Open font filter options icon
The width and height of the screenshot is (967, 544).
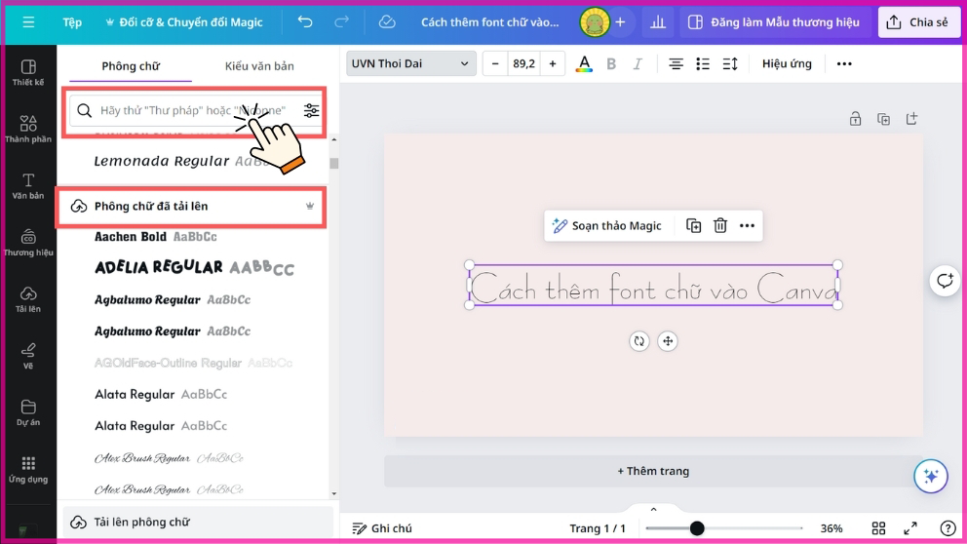[x=311, y=110]
